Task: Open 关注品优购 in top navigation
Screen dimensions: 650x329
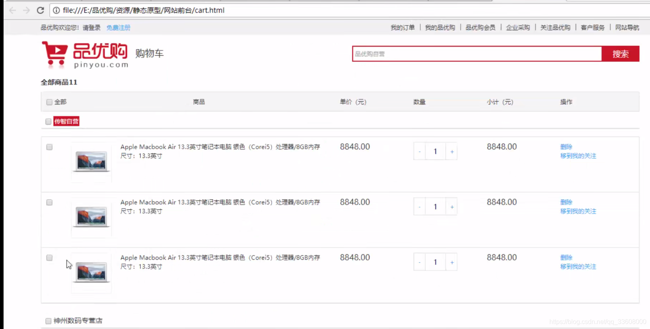Action: pyautogui.click(x=555, y=27)
